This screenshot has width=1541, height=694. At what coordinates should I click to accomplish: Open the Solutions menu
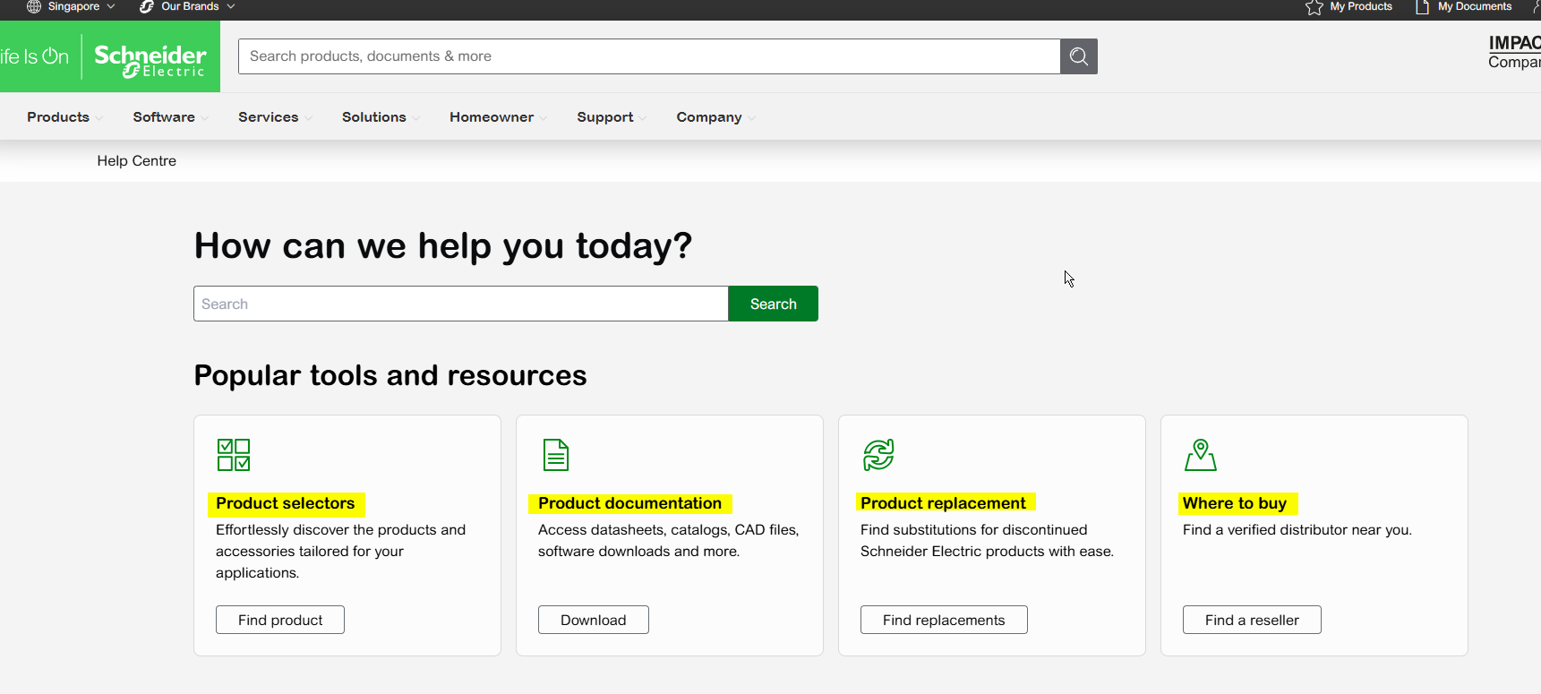pos(374,117)
